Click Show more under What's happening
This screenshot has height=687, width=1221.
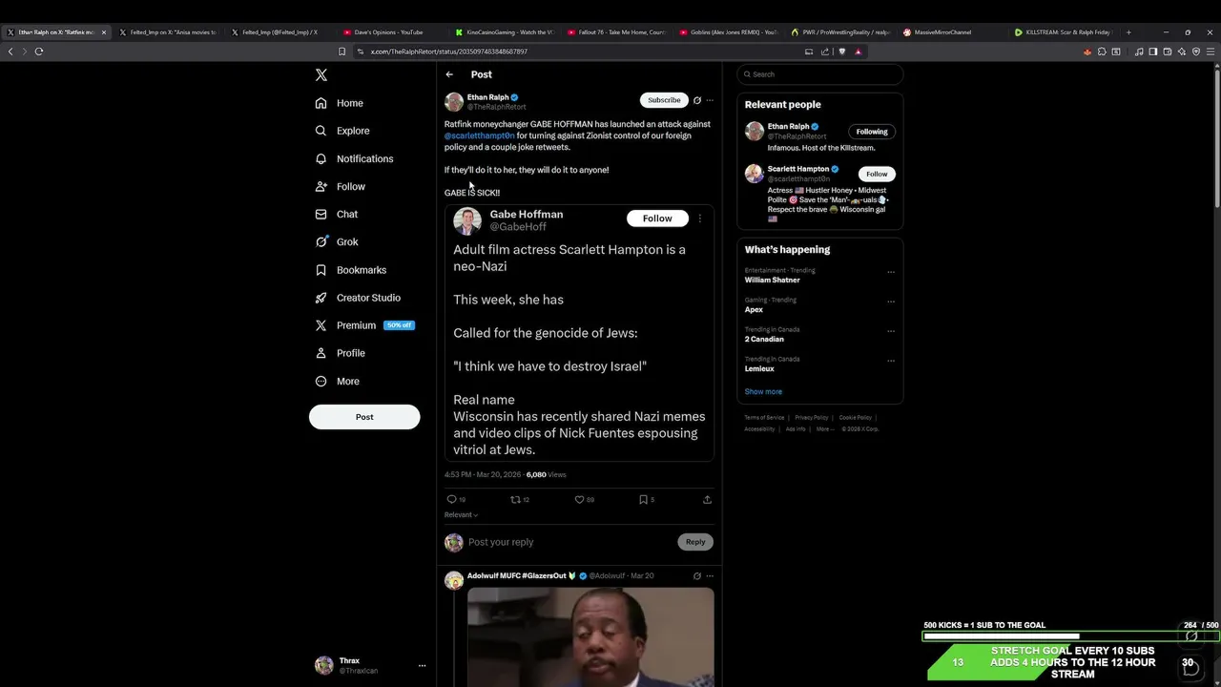763,392
